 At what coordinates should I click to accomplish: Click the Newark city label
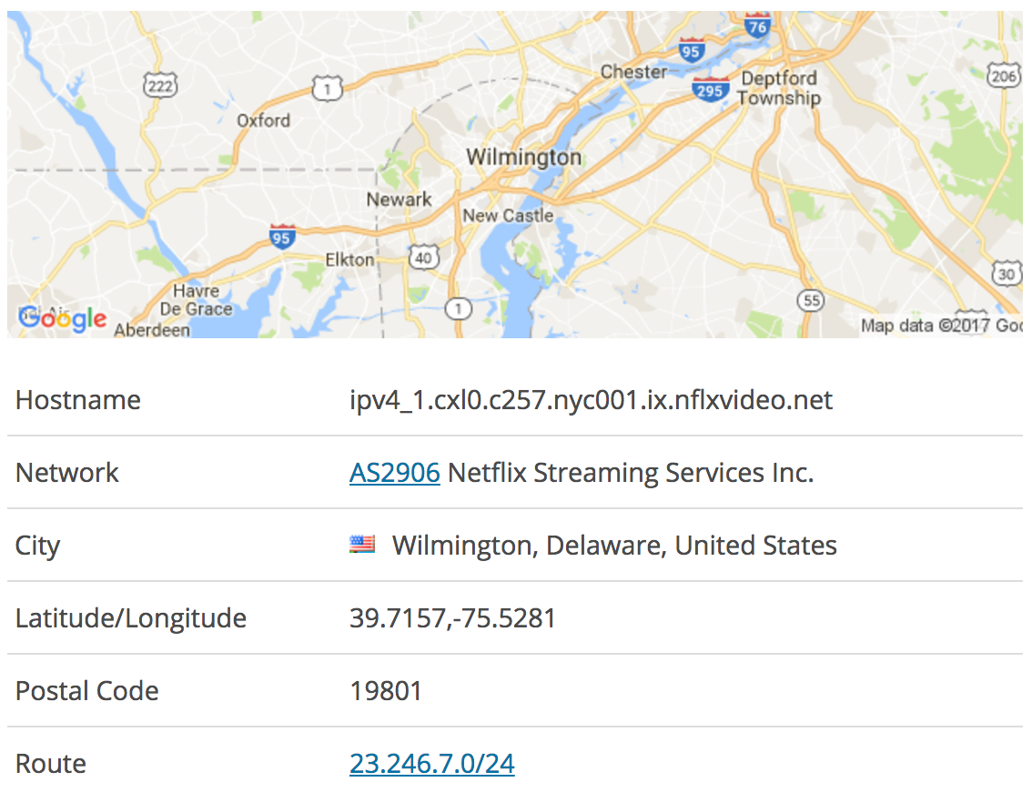[x=399, y=199]
